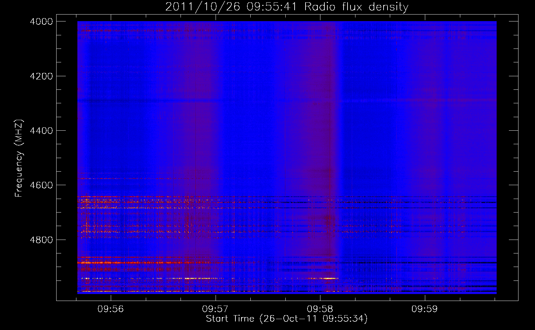
Task: Click the 4000 frequency axis label
Action: [x=41, y=21]
